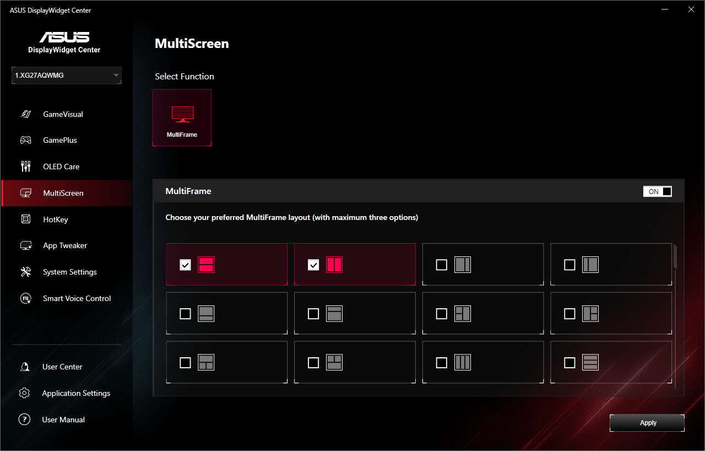Navigate to the App Tweaker label
Viewport: 705px width, 451px height.
65,246
